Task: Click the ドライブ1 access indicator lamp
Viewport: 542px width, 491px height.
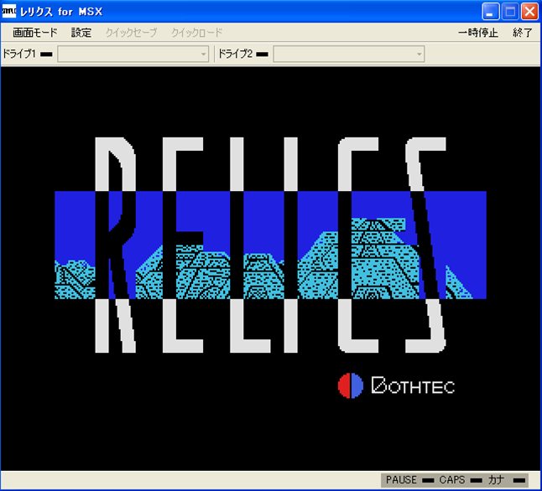Action: 46,54
